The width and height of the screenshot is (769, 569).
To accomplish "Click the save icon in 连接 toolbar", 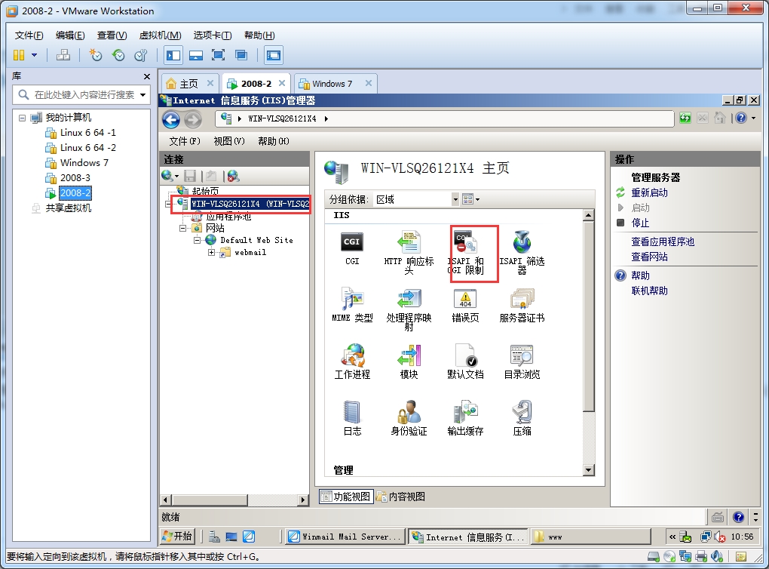I will (x=190, y=176).
